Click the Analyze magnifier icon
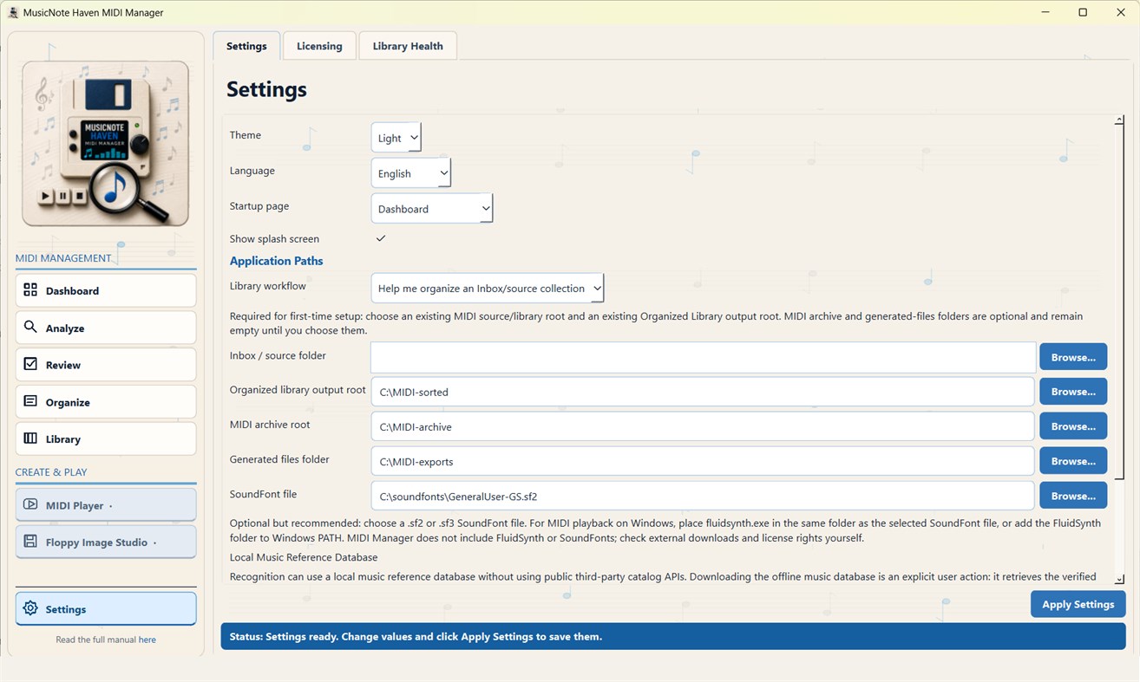1140x682 pixels. click(30, 328)
